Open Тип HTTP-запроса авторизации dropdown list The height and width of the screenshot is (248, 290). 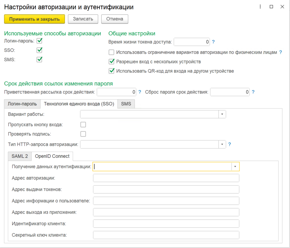click(x=222, y=144)
